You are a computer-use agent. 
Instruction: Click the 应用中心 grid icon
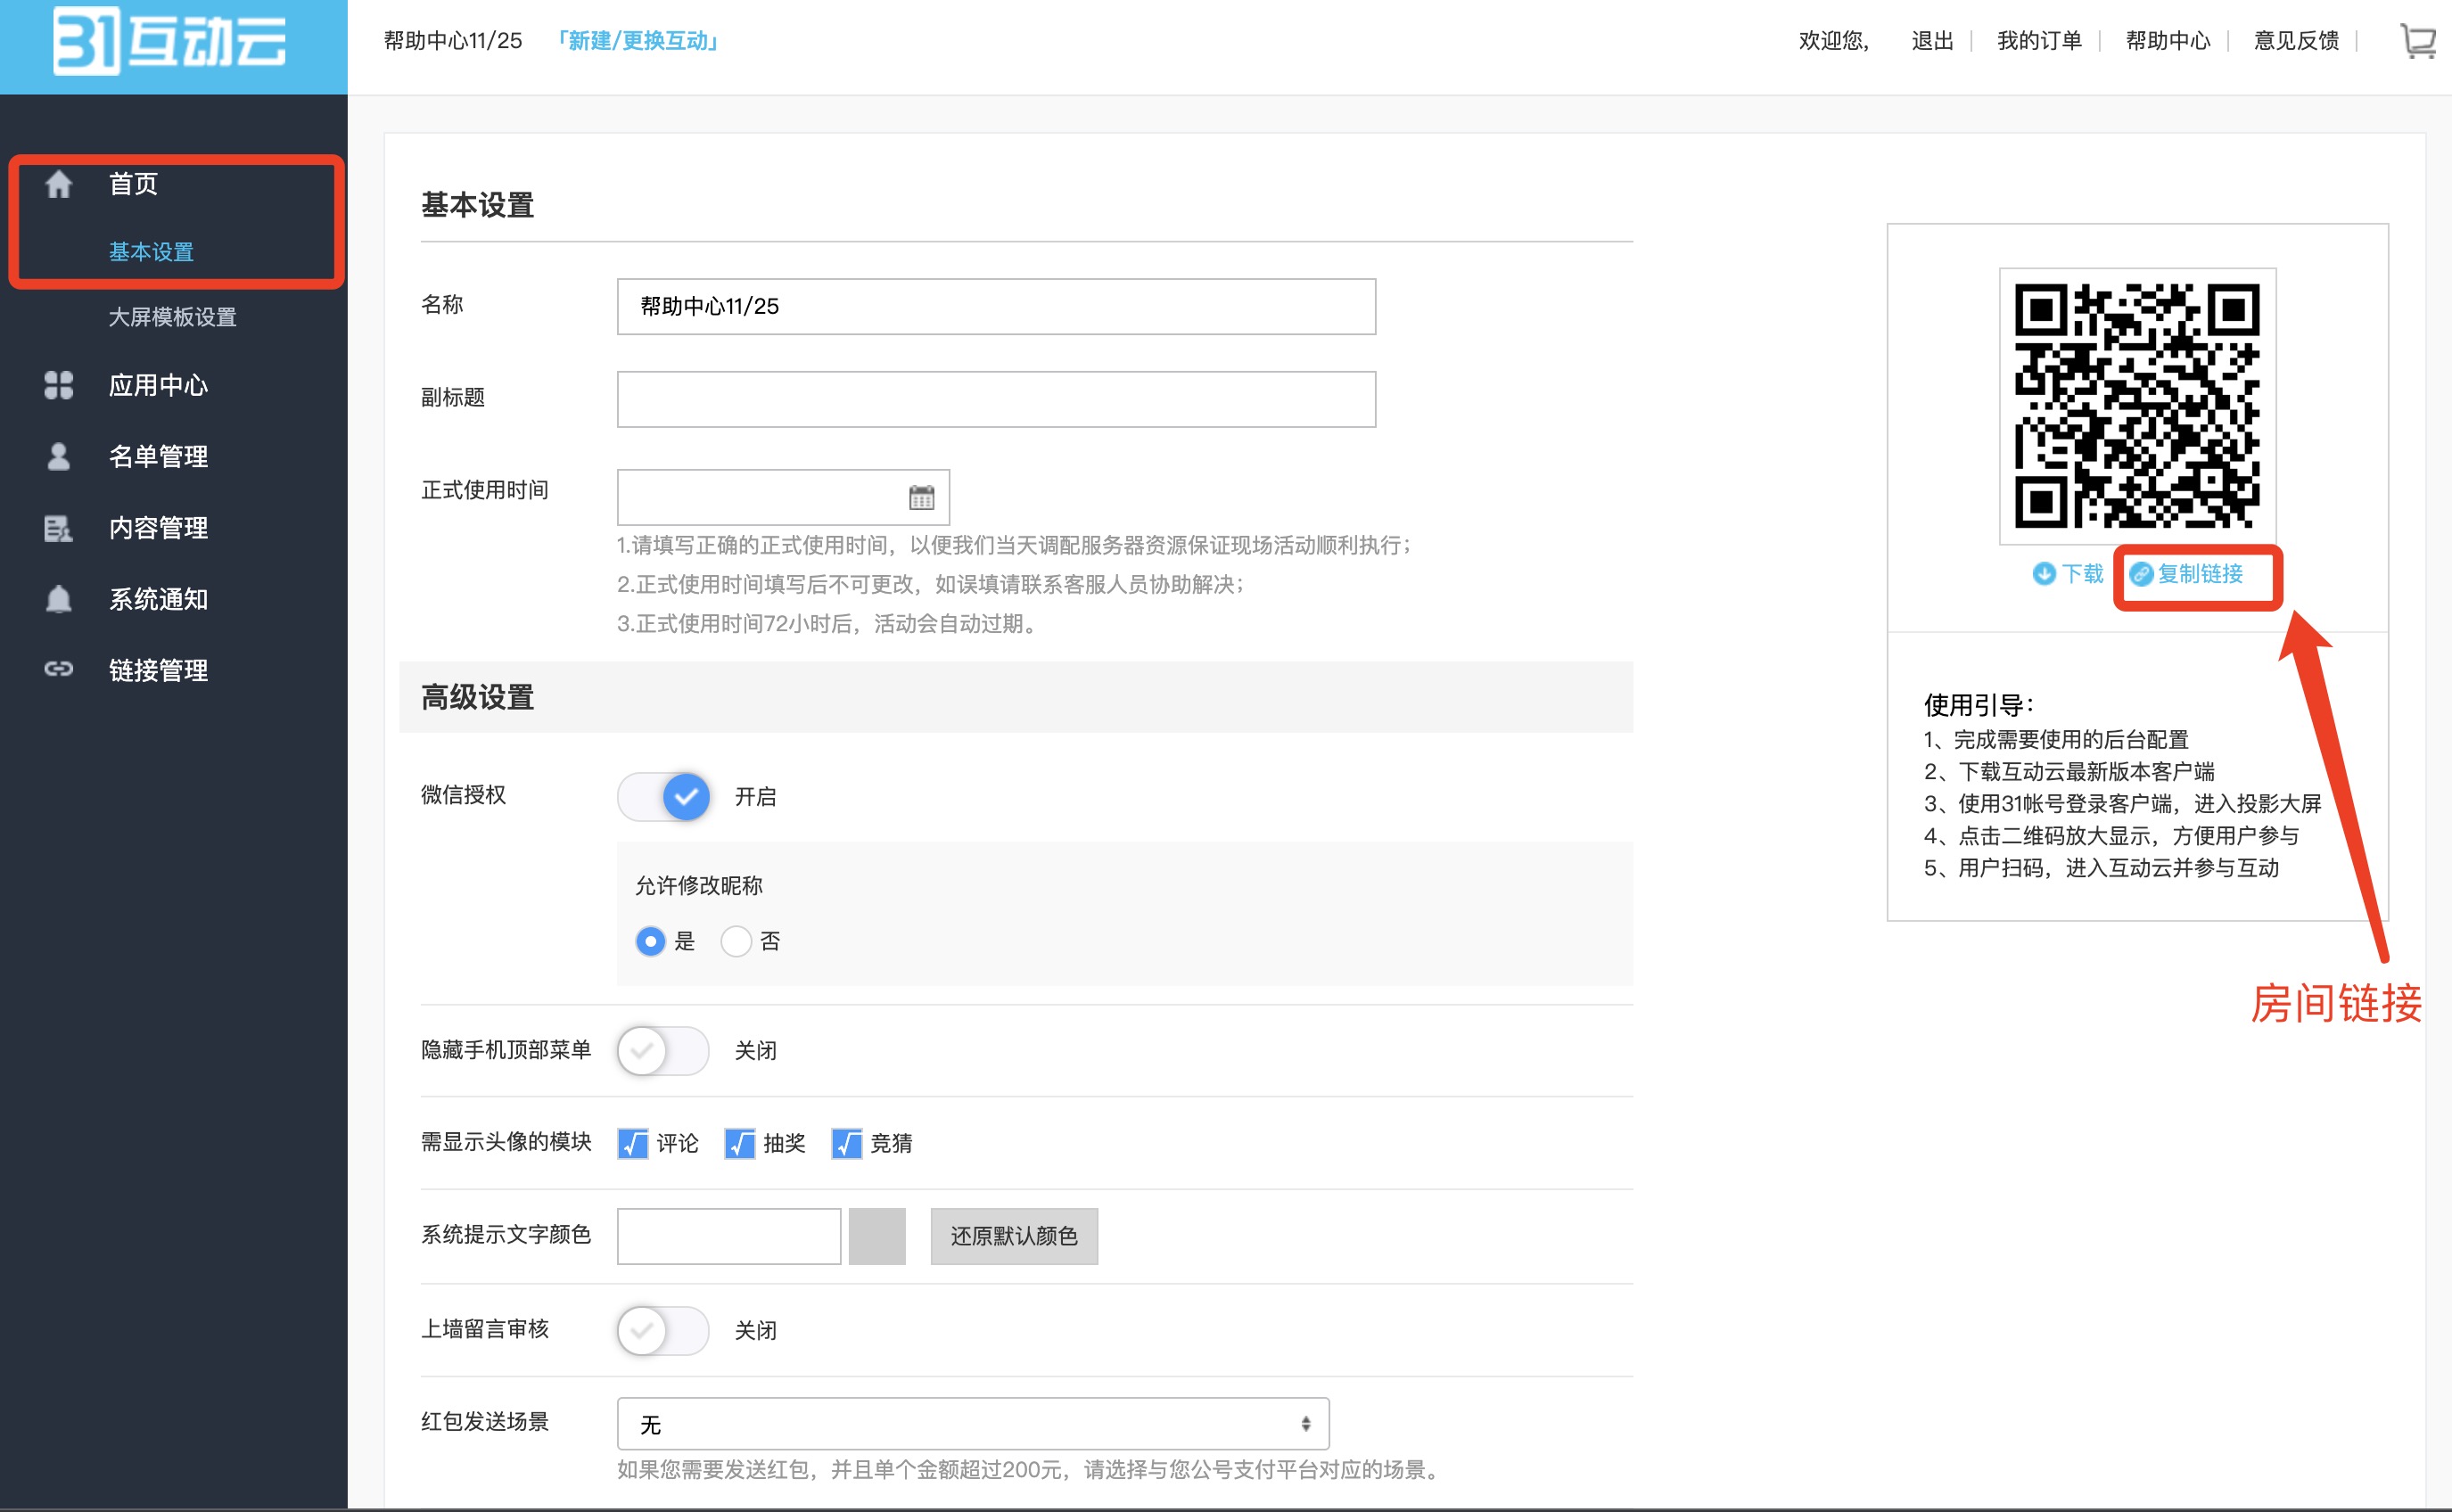point(59,385)
